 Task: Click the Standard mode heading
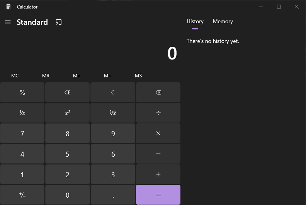pos(32,22)
